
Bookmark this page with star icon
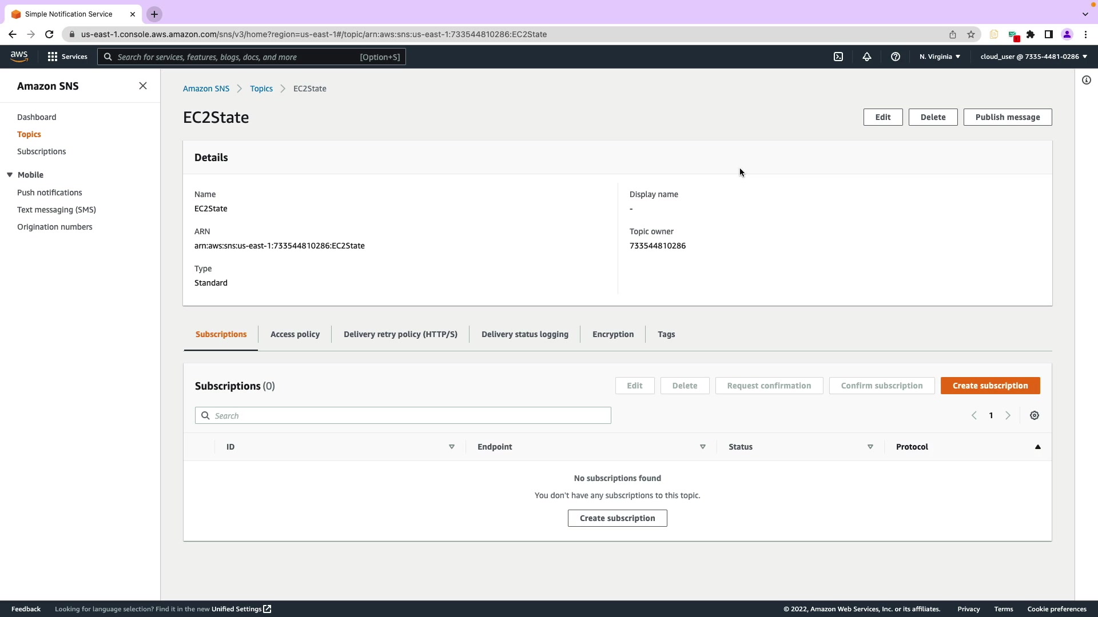(971, 34)
